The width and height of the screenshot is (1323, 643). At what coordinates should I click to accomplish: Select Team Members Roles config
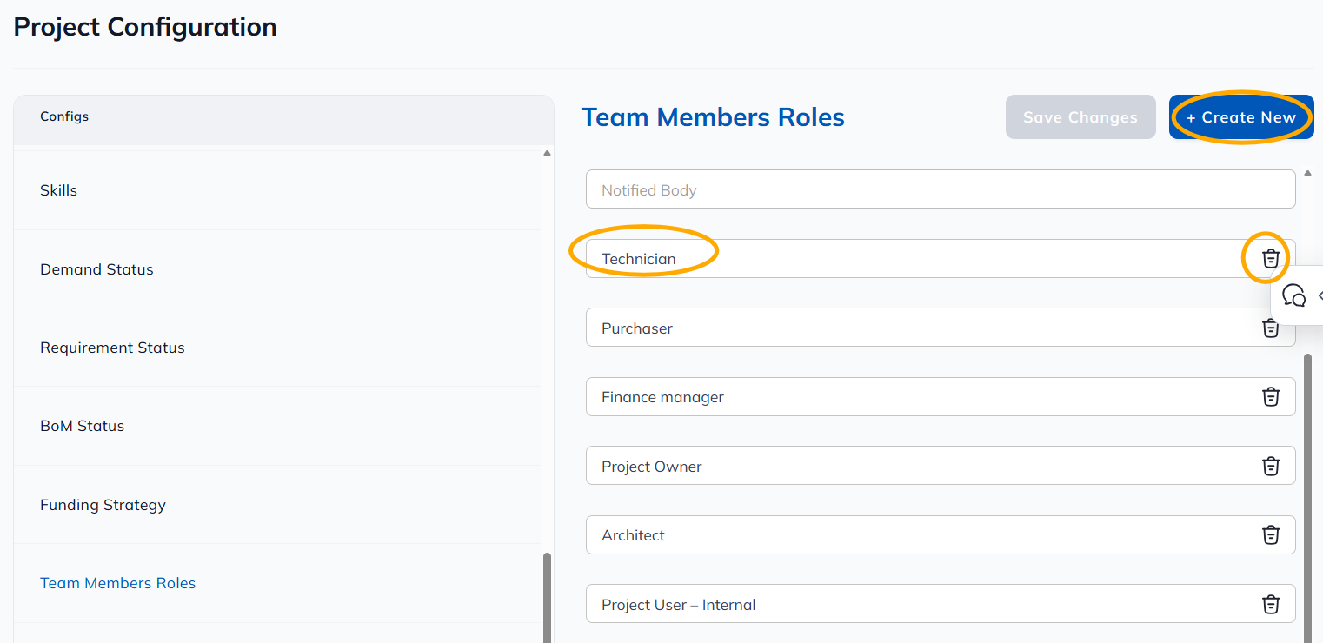277,583
